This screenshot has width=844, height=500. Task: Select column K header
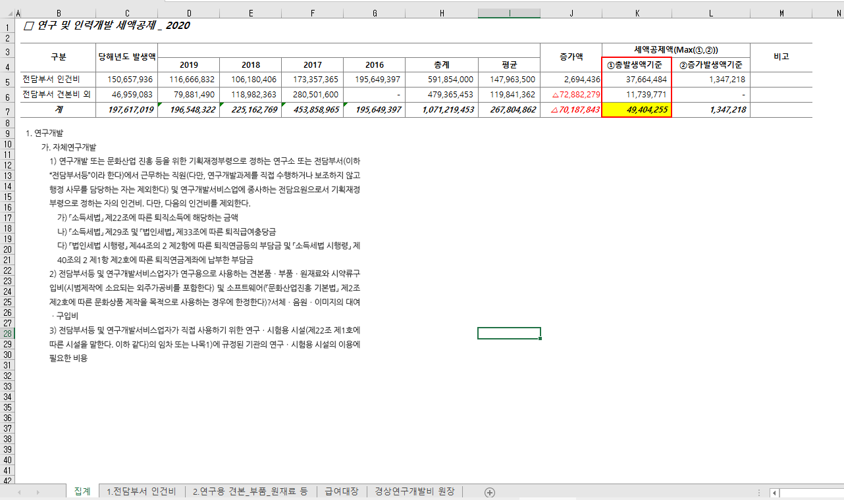click(637, 13)
